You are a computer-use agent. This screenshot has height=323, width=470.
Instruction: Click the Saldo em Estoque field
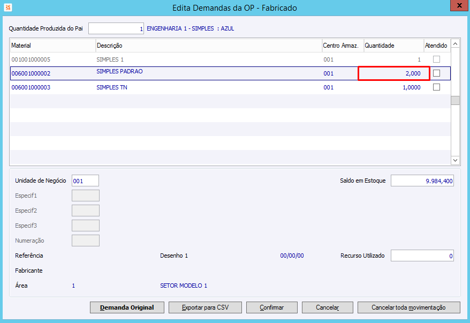422,181
